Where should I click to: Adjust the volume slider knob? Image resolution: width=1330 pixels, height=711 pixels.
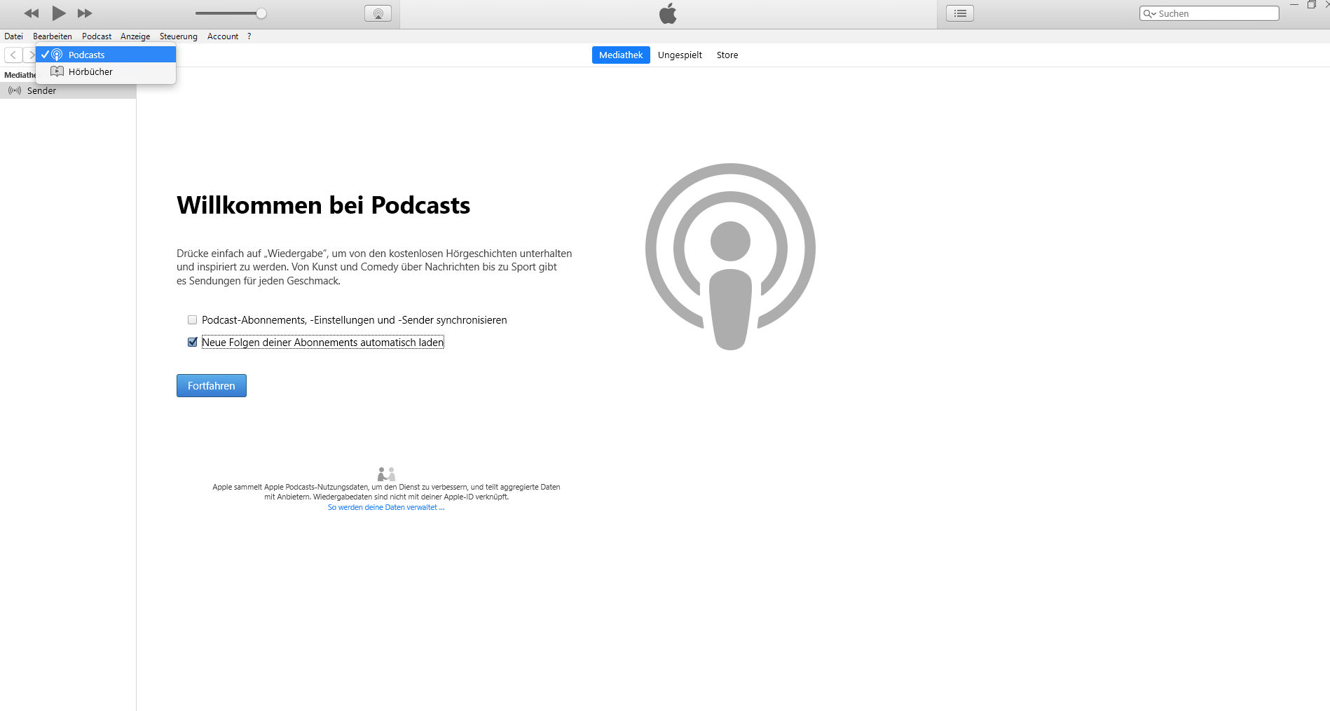[261, 13]
